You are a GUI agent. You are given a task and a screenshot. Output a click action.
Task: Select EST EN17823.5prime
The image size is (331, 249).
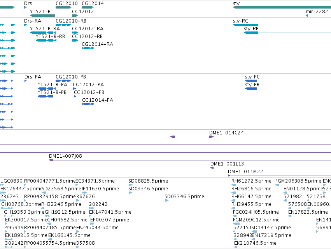click(x=308, y=212)
